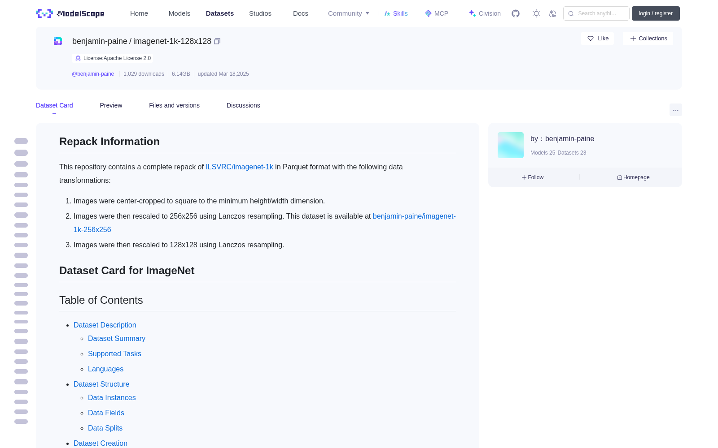The image size is (718, 448).
Task: Like this dataset
Action: pyautogui.click(x=598, y=39)
